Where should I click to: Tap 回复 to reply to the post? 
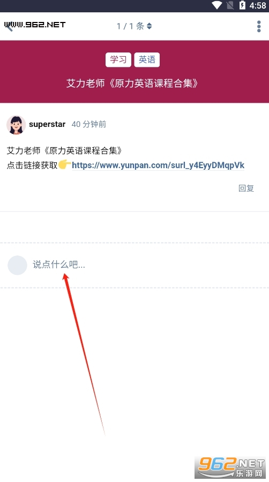(x=246, y=188)
